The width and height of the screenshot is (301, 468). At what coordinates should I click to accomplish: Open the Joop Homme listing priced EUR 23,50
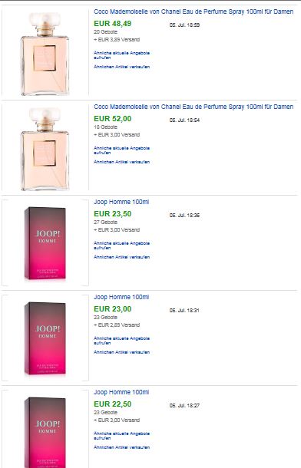[121, 202]
